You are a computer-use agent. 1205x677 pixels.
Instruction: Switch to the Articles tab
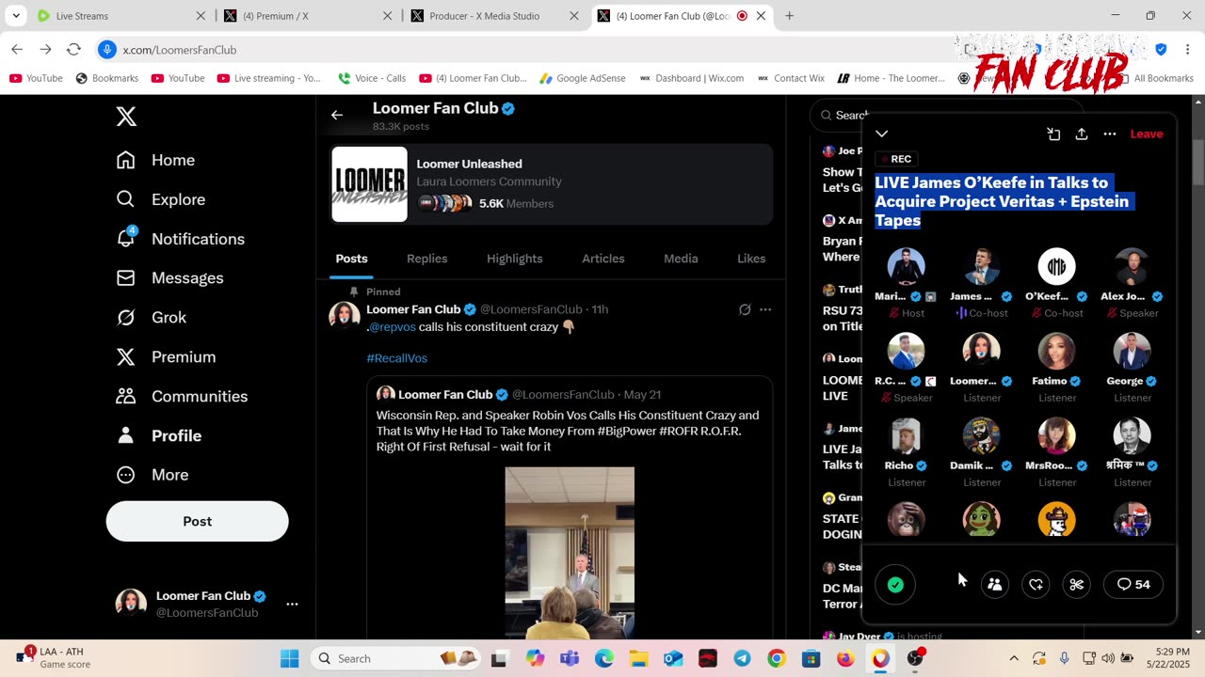tap(603, 259)
